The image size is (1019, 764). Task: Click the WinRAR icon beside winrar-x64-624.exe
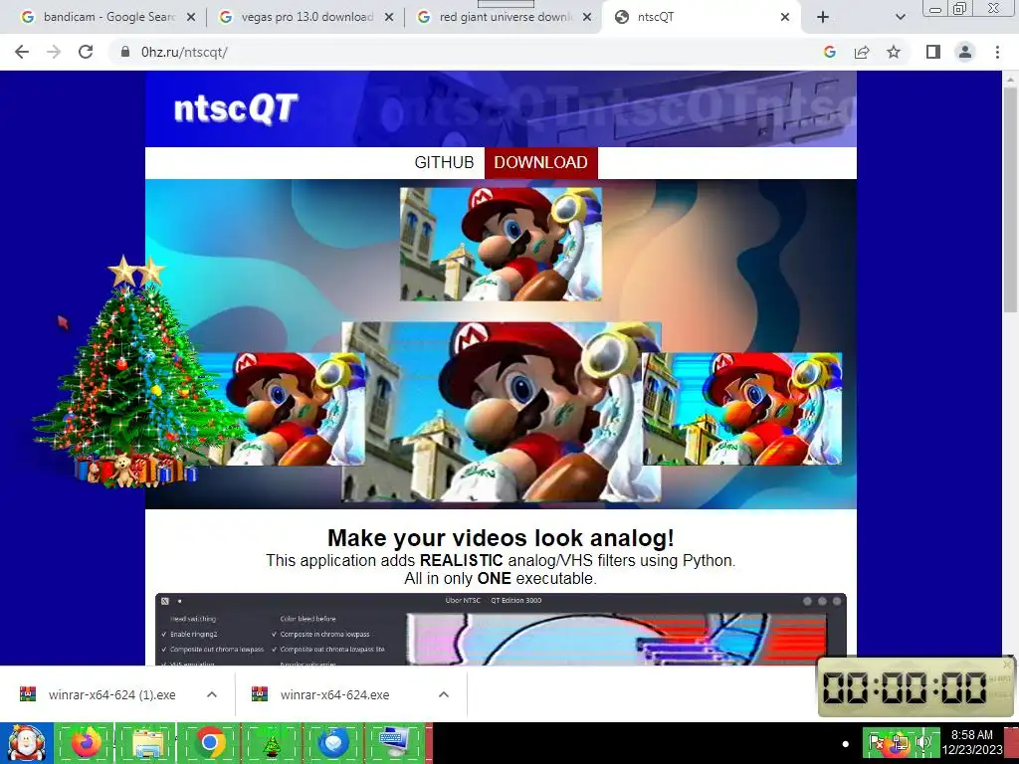pyautogui.click(x=260, y=694)
